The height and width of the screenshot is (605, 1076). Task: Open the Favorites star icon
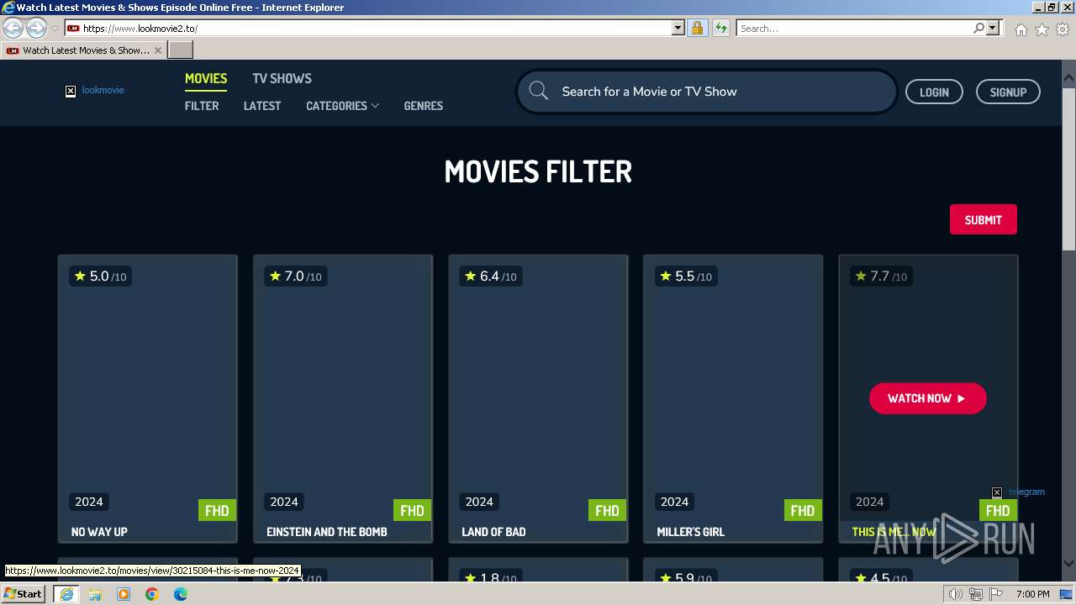[x=1042, y=29]
